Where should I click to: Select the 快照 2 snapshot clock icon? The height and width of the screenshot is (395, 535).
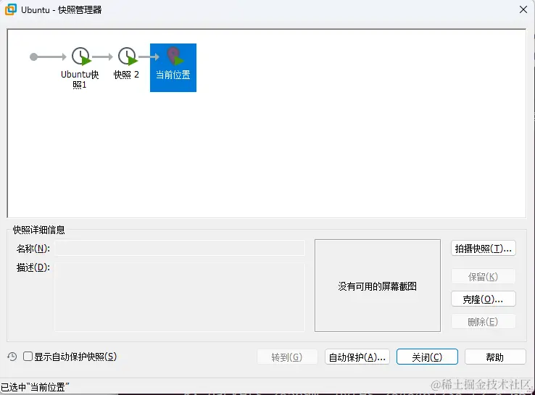[x=128, y=57]
